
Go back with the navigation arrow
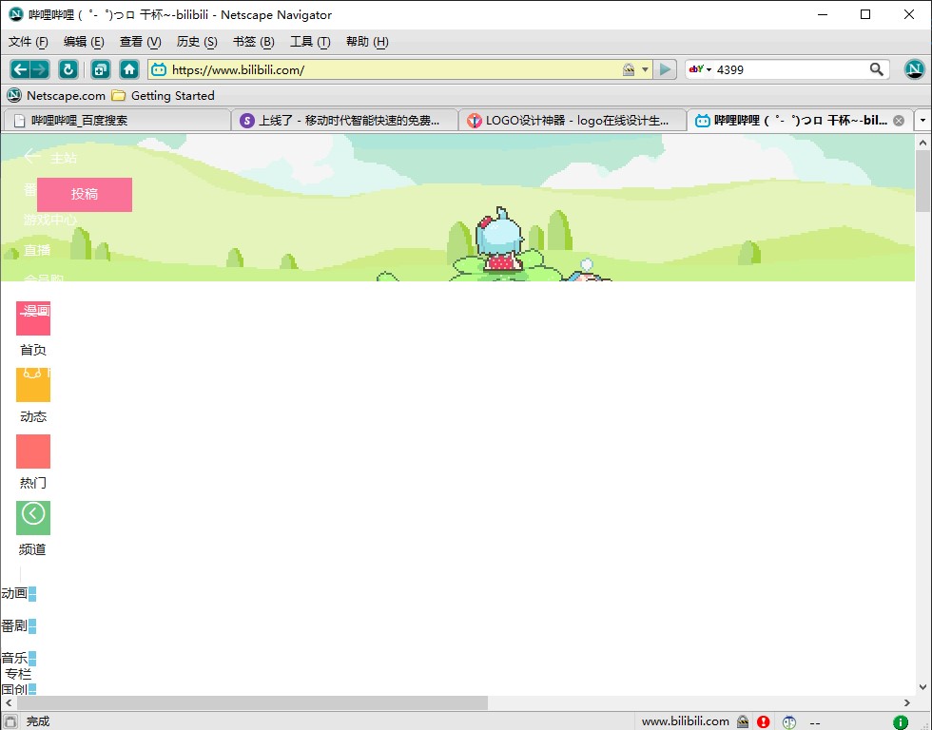pyautogui.click(x=20, y=69)
